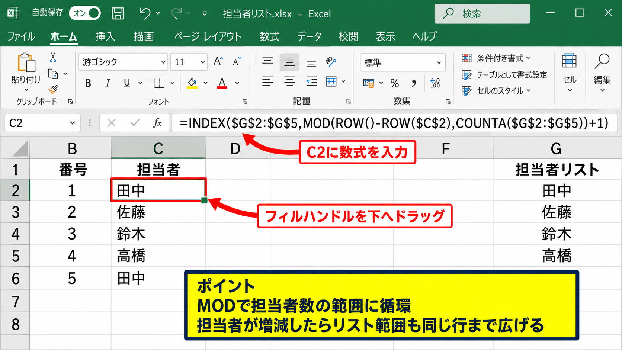
Task: Click the Center horizontally icon
Action: click(289, 81)
